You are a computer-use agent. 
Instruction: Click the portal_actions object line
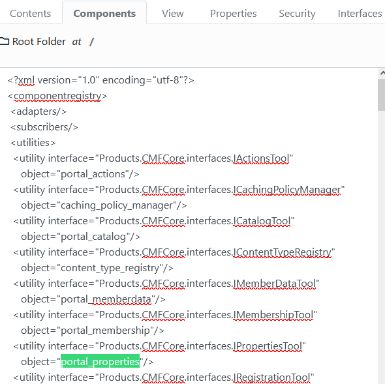(x=80, y=174)
